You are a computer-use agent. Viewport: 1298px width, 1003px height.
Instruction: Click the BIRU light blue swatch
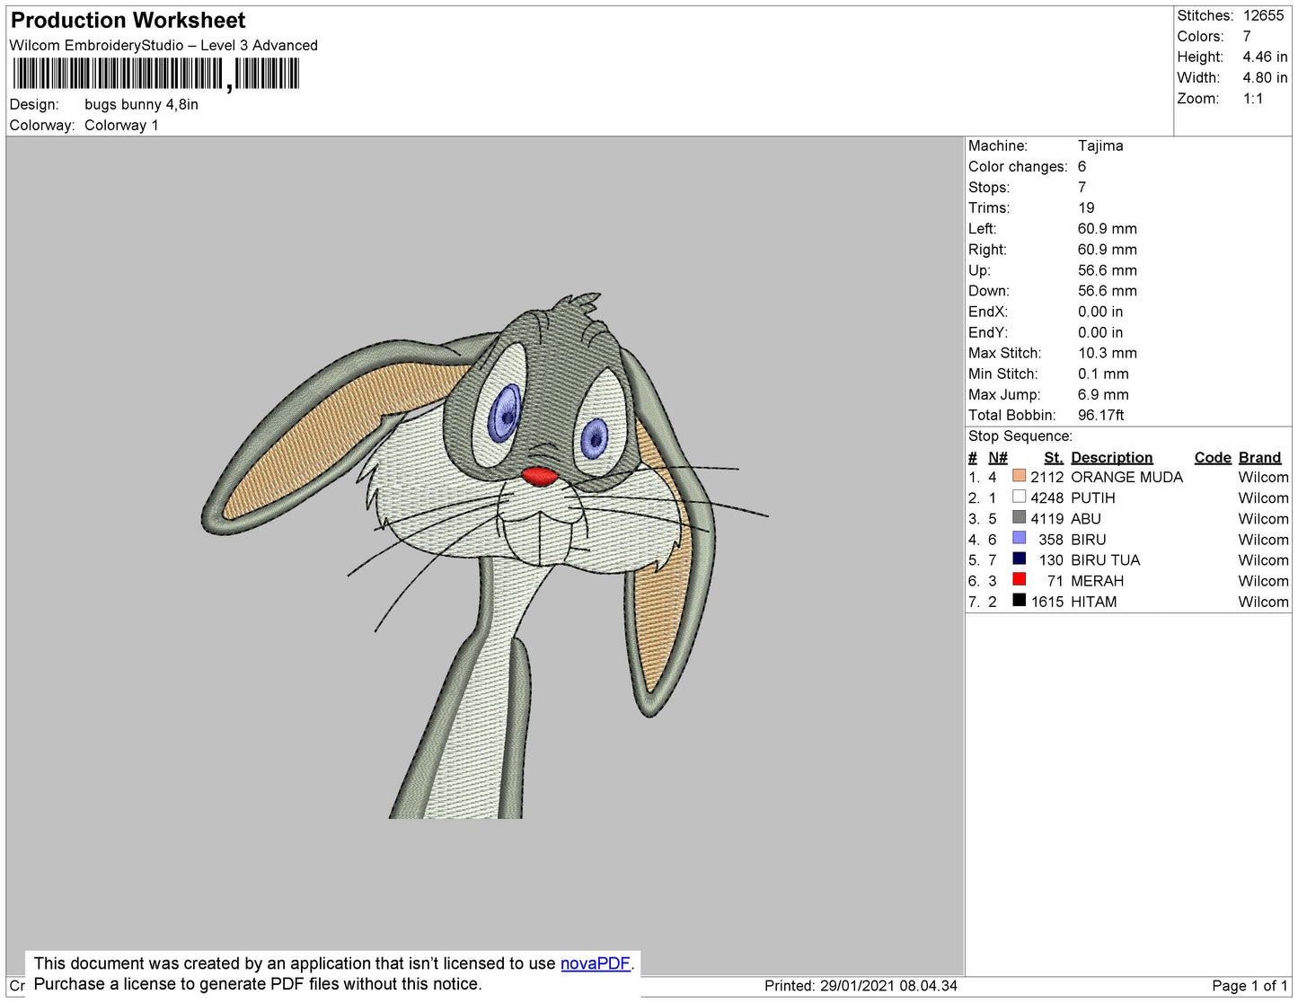point(1019,538)
